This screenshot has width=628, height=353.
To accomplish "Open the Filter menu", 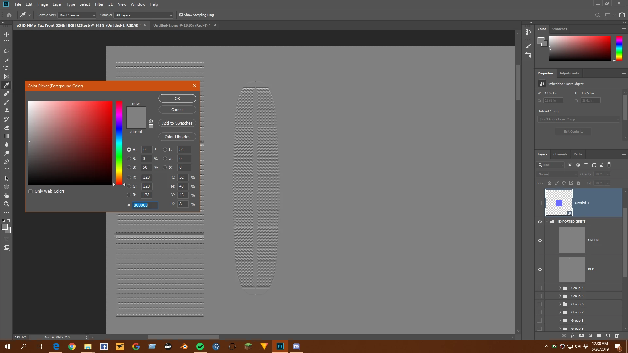I will [99, 4].
